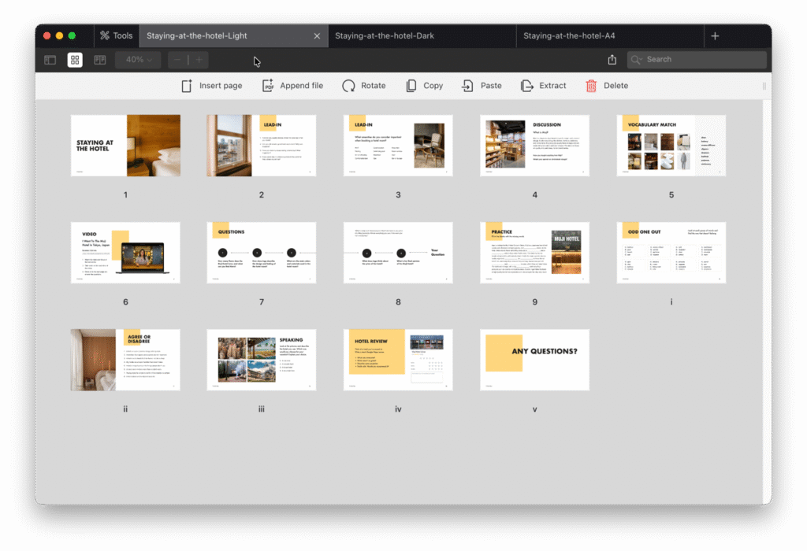Screen dimensions: 807x551
Task: Click the red Delete trash icon
Action: pos(591,86)
